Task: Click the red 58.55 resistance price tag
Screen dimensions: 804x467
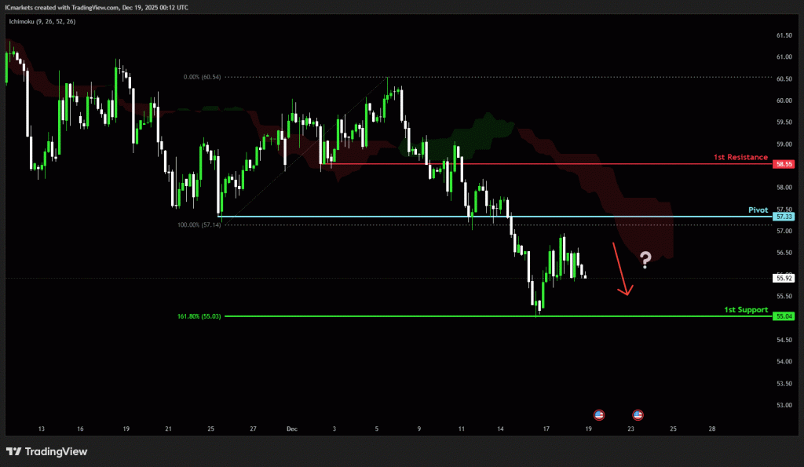Action: click(x=782, y=164)
